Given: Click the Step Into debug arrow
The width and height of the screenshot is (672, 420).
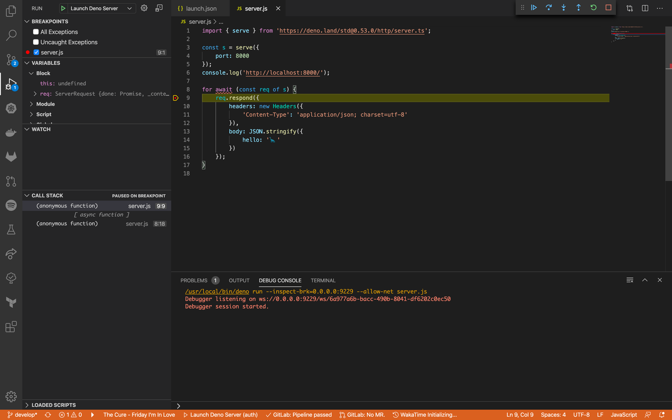Looking at the screenshot, I should point(563,8).
